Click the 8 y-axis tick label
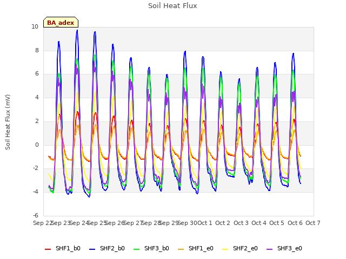346x259 pixels. coord(37,51)
